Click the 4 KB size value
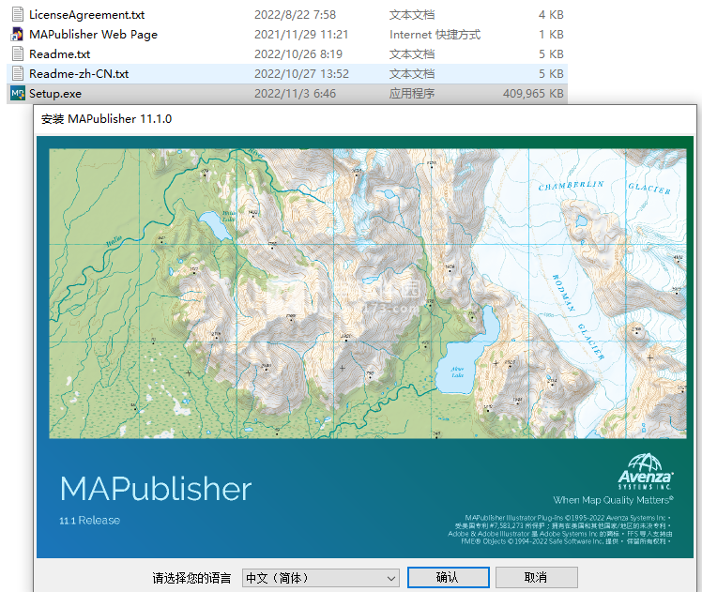 [x=551, y=15]
